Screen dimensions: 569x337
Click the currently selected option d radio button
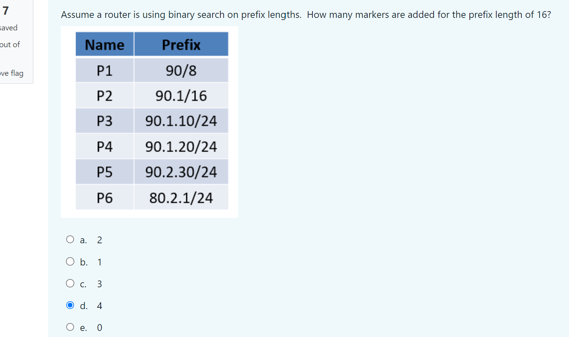coord(70,305)
